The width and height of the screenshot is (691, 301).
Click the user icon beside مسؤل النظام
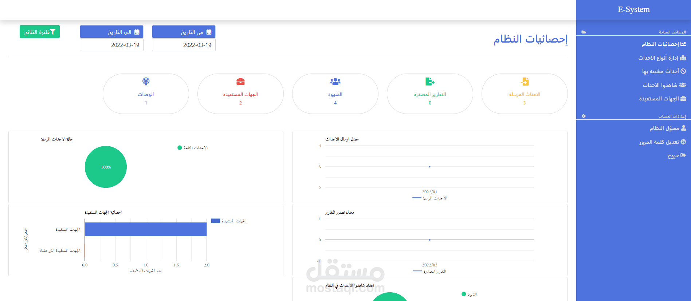[684, 128]
